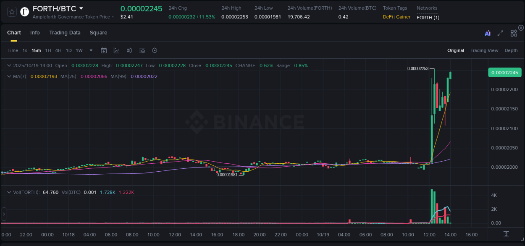Switch to the Trading Data tab
This screenshot has height=246, width=525.
point(65,33)
